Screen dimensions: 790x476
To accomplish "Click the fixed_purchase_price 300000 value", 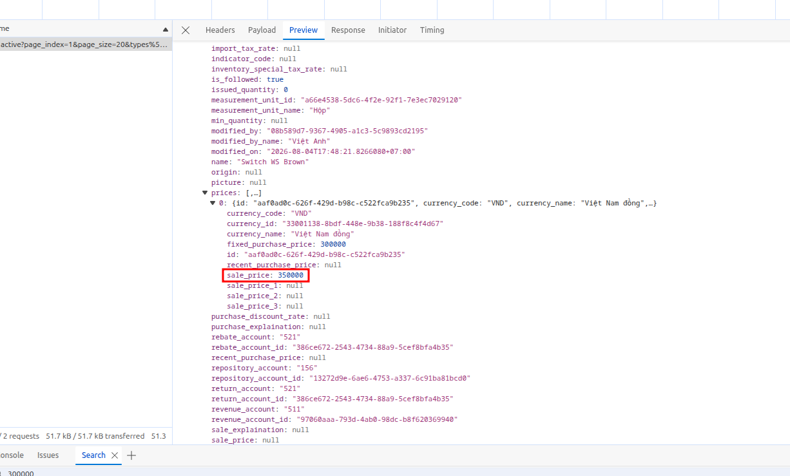I will [333, 244].
